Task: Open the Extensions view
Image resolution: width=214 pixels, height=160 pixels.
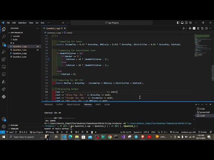Action: click(x=4, y=59)
